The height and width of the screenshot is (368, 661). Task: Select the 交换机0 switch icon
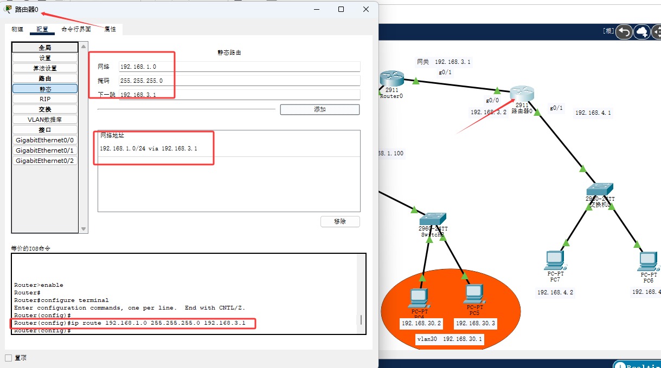click(599, 190)
